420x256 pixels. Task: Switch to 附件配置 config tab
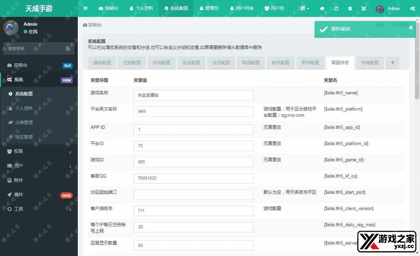310,63
